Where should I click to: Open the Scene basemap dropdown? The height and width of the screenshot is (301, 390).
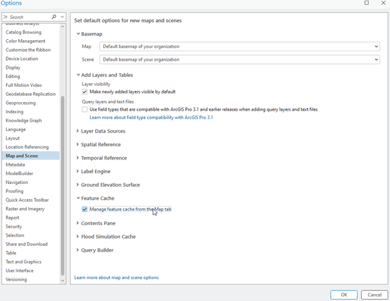tap(239, 59)
